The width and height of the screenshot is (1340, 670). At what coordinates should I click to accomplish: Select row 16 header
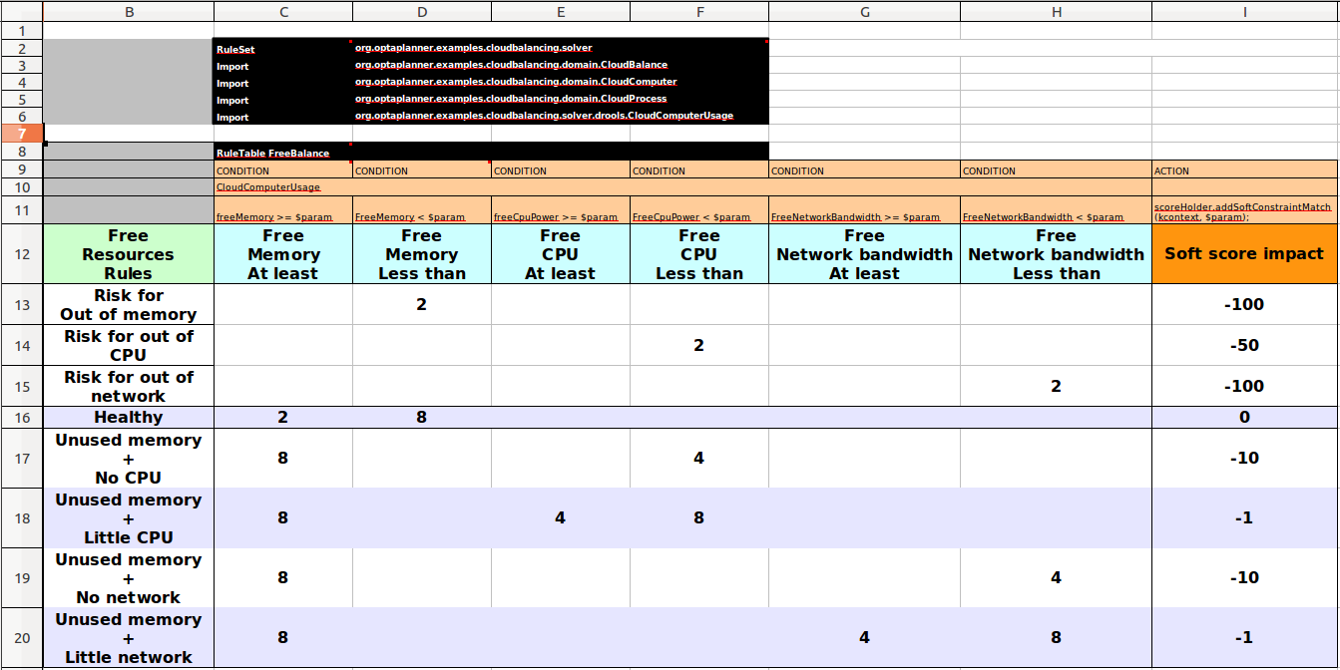[21, 417]
